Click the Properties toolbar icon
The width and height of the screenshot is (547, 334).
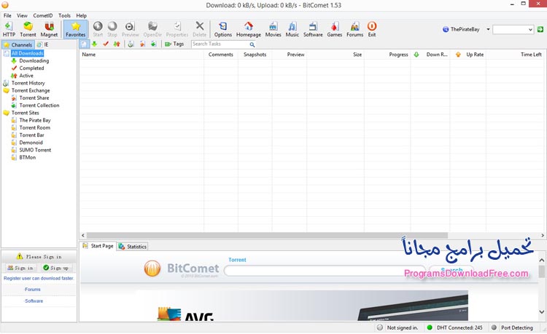pyautogui.click(x=177, y=29)
